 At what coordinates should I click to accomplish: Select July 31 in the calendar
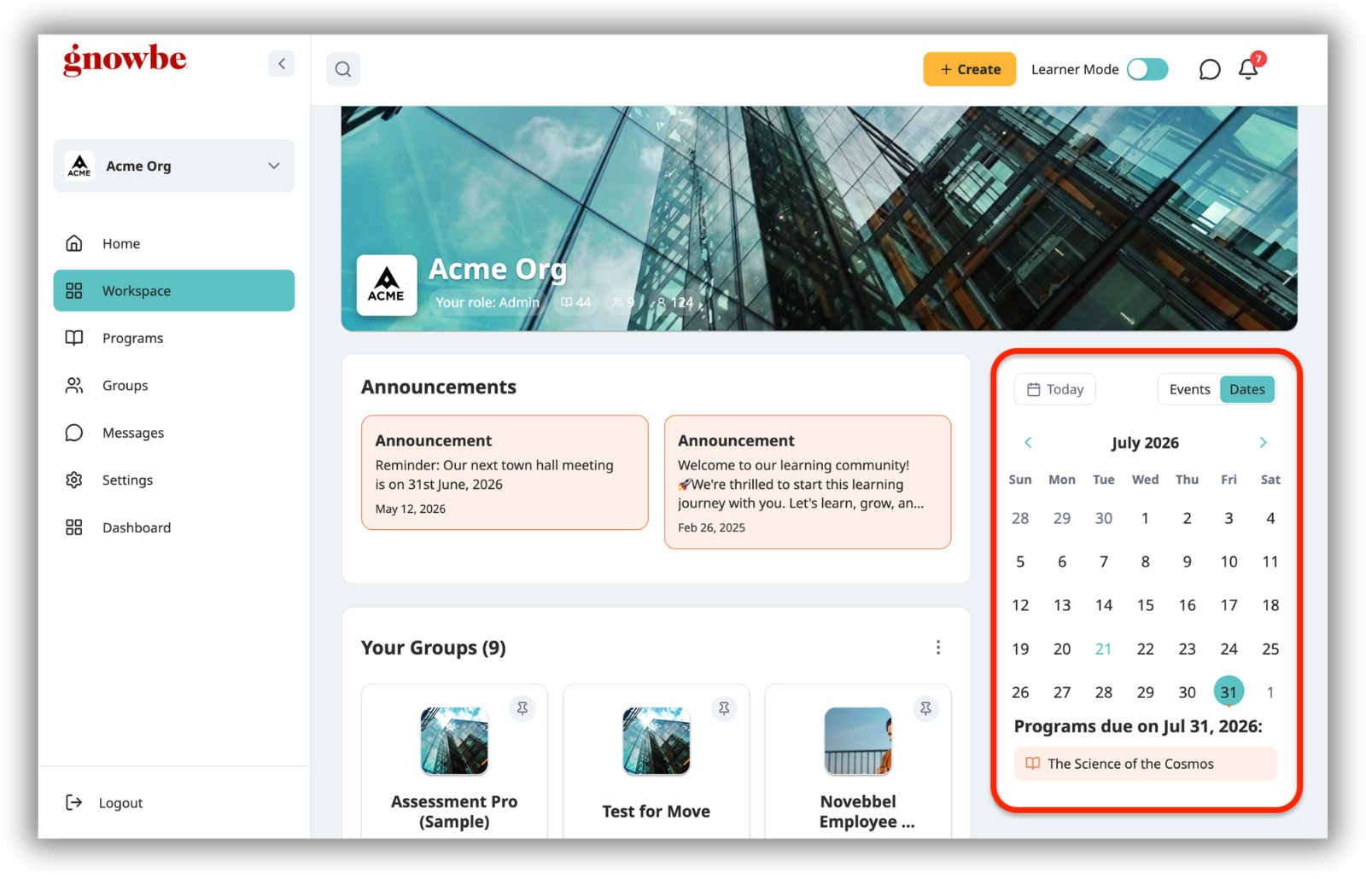[1229, 692]
